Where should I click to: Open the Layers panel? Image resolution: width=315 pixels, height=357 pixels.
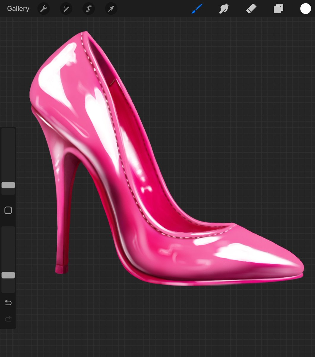click(278, 9)
